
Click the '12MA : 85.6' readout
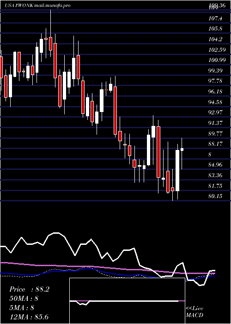click(29, 317)
